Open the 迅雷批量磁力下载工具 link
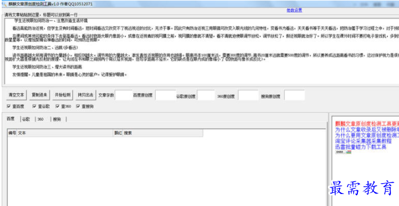Viewport: 399px width, 206px height. coord(361,147)
